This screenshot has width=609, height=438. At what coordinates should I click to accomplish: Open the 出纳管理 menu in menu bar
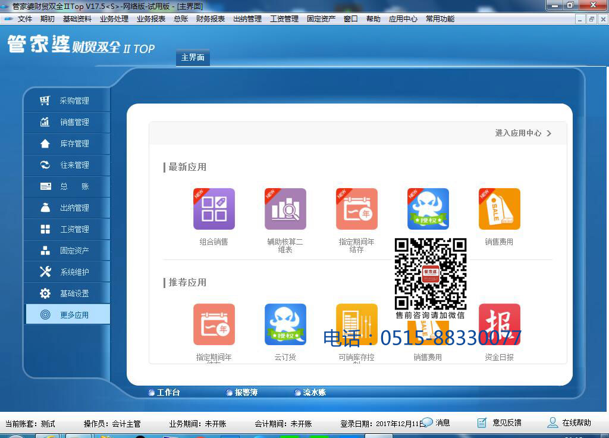click(247, 18)
